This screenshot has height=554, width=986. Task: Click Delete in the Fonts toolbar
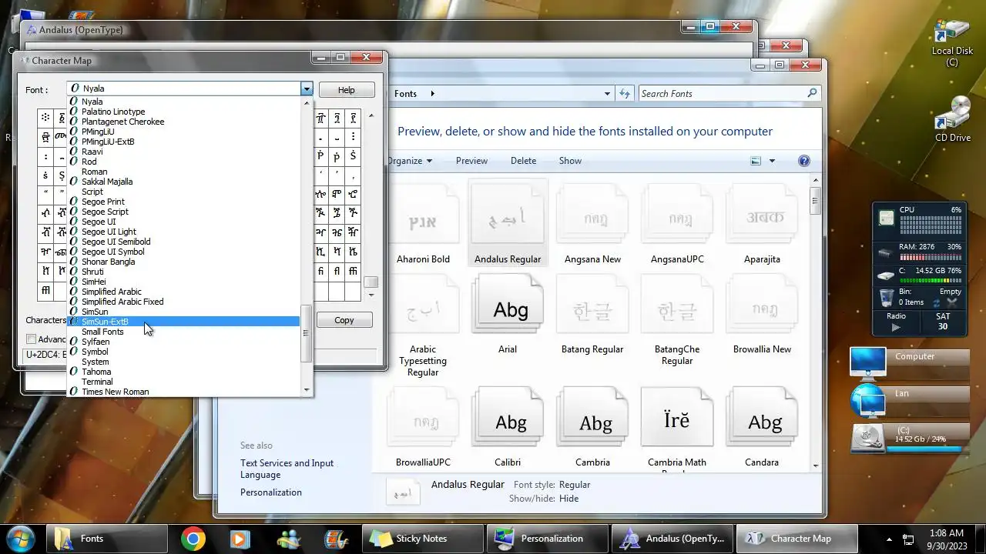coord(523,161)
